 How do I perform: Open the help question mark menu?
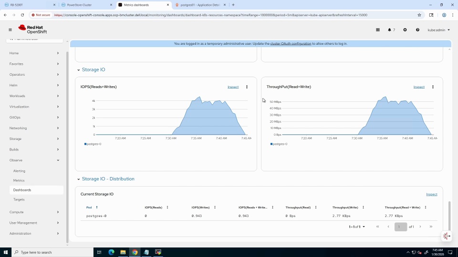pyautogui.click(x=417, y=30)
